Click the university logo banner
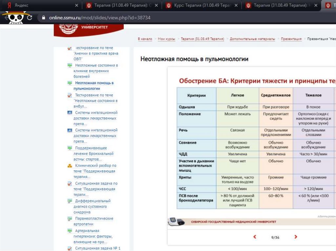Image resolution: width=336 pixels, height=251 pixels. pos(89,30)
